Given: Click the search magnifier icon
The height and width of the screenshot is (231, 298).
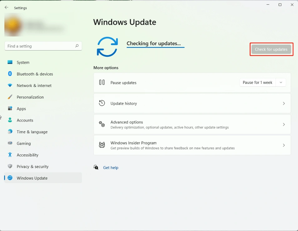Looking at the screenshot, I should point(77,46).
